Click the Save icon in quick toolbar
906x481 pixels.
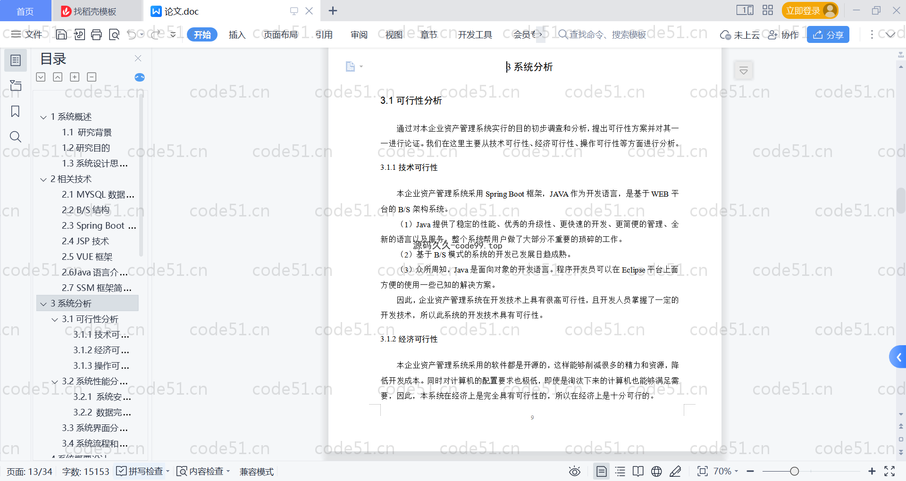[61, 34]
